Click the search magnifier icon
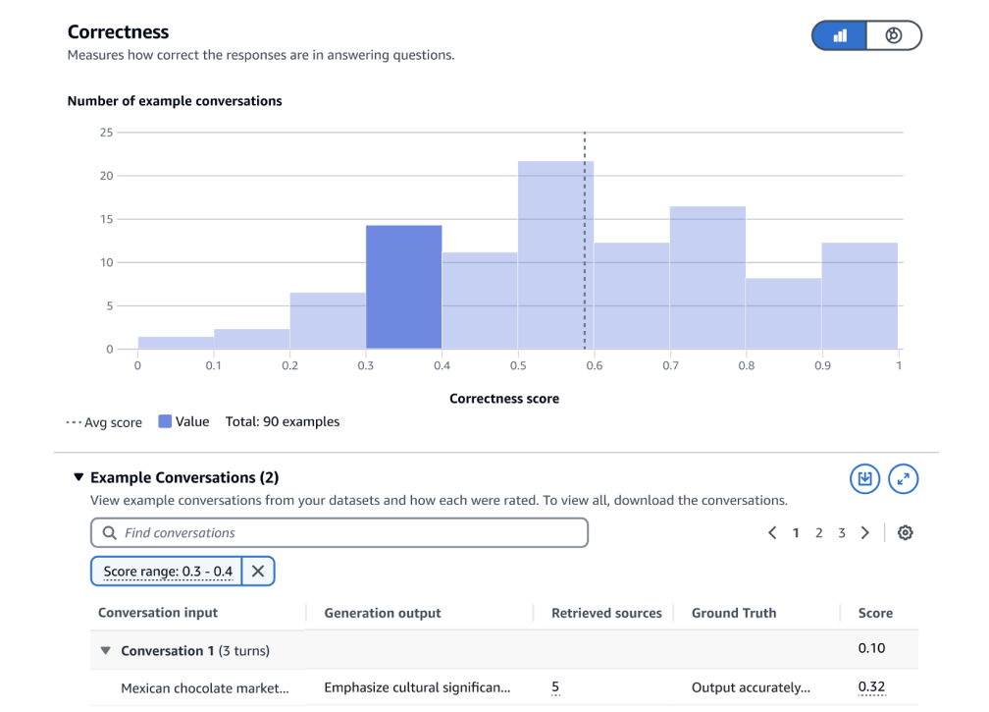The width and height of the screenshot is (989, 712). (109, 532)
